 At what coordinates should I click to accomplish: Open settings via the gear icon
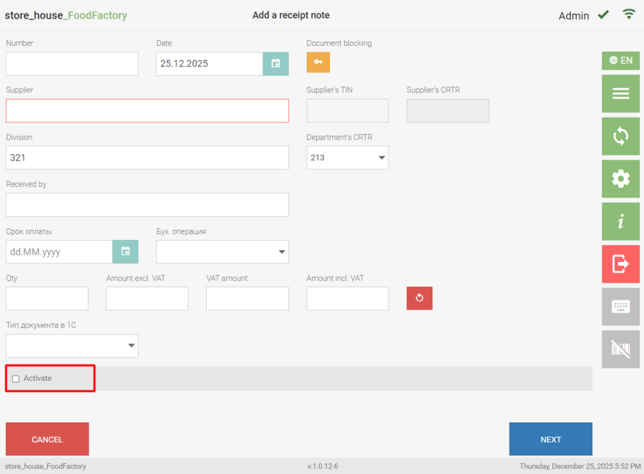[620, 179]
